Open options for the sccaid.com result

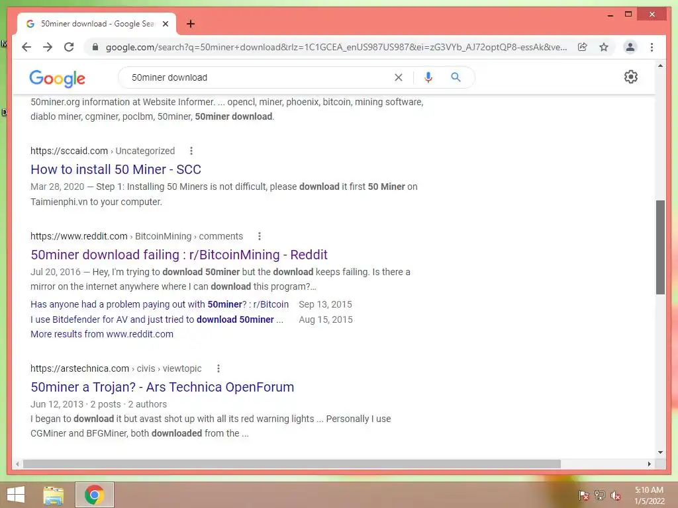tap(191, 151)
